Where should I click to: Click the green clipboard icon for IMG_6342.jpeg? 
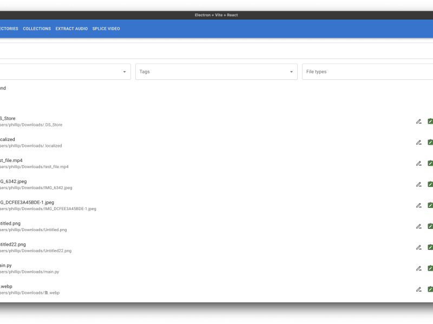tap(430, 184)
